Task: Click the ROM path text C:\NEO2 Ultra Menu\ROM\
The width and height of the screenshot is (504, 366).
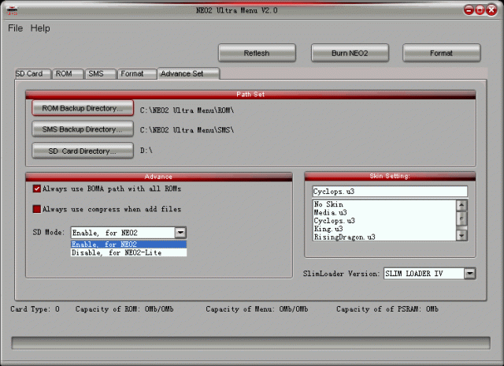Action: pyautogui.click(x=187, y=110)
